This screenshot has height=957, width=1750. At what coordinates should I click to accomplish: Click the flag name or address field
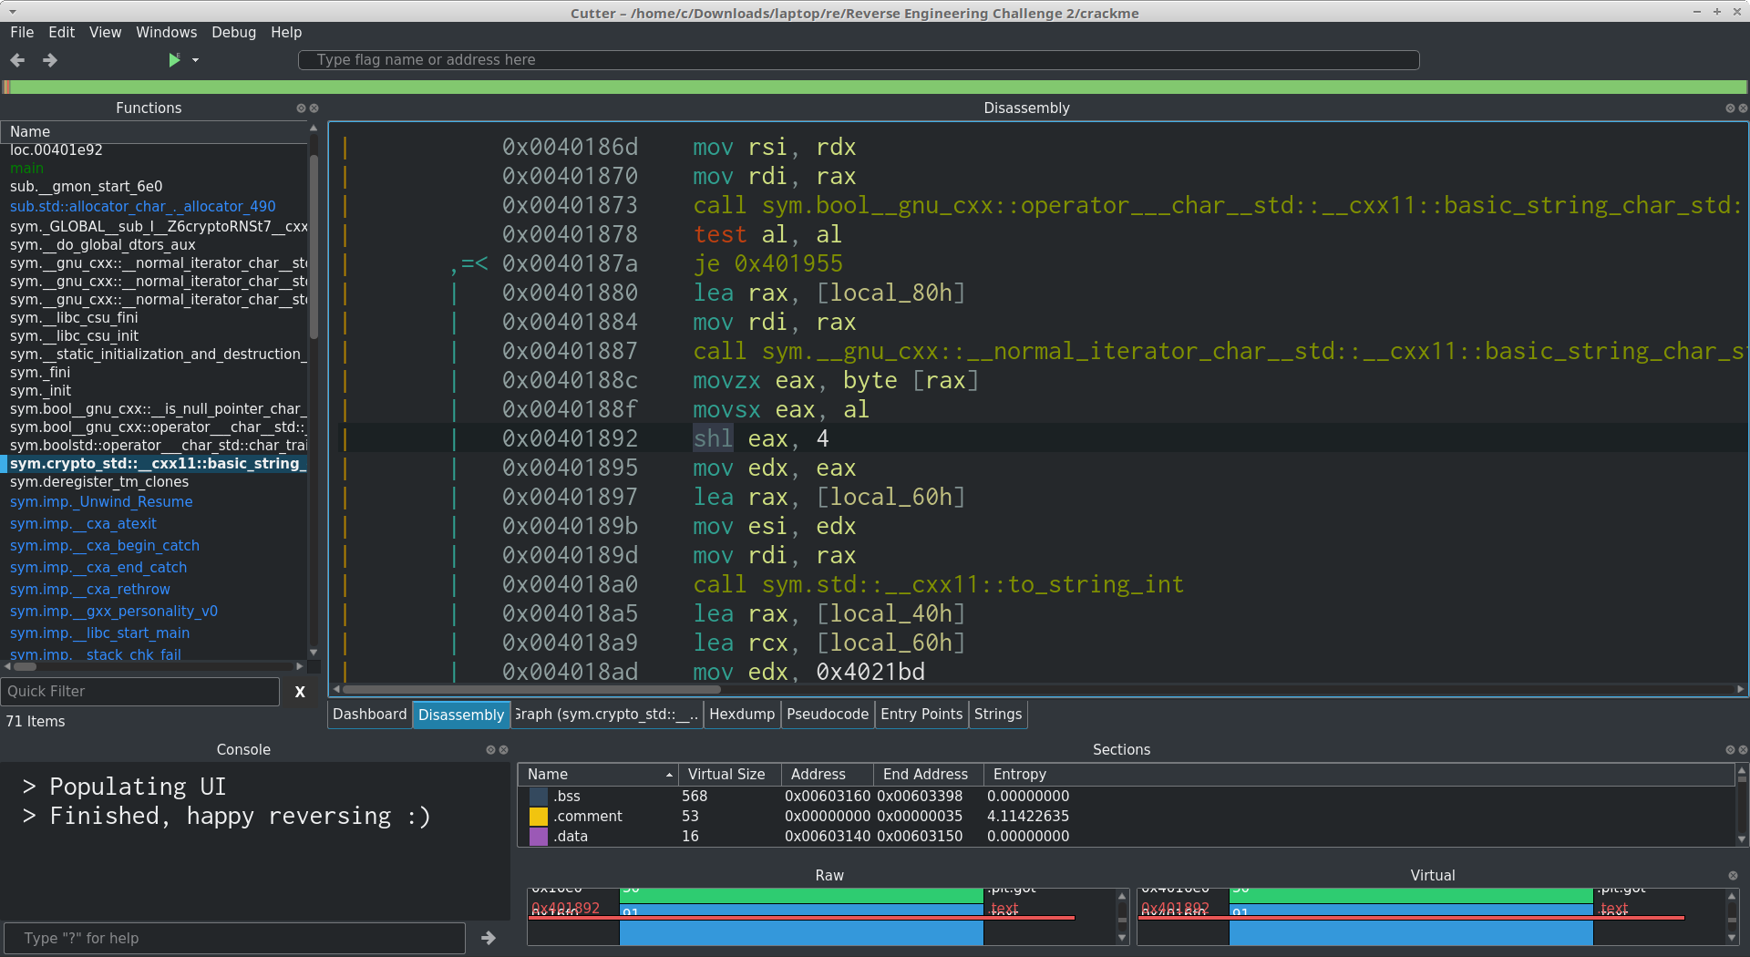tap(859, 60)
